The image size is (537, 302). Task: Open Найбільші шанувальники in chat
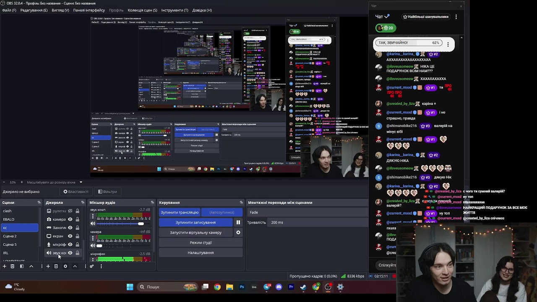point(426,17)
